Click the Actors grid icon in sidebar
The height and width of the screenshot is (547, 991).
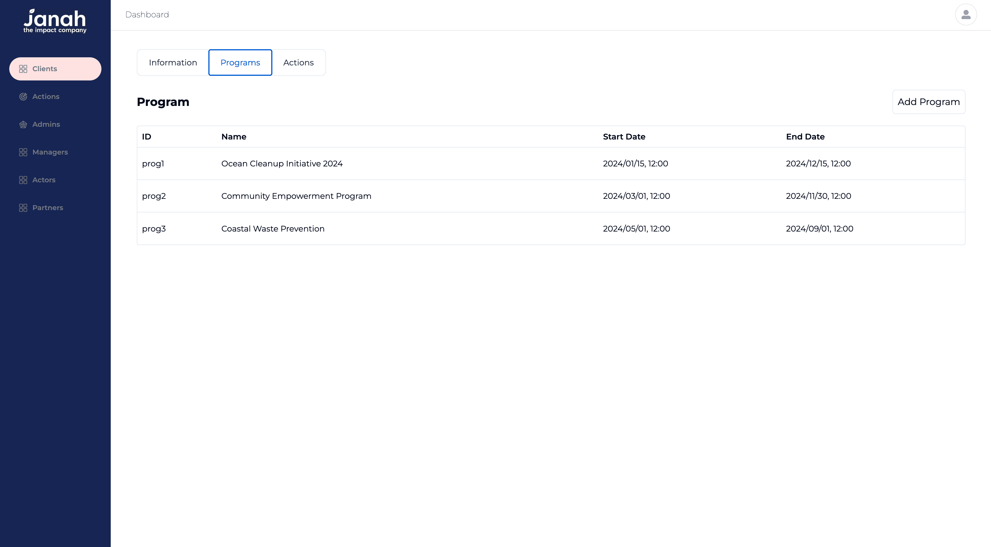[23, 180]
